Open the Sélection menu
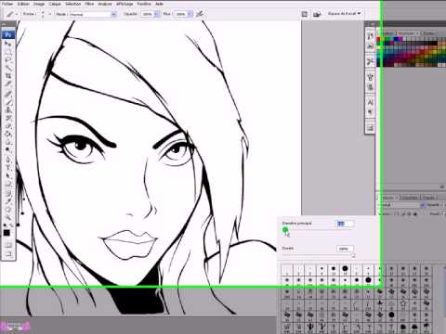Screen dimensions: 446x334 72,4
